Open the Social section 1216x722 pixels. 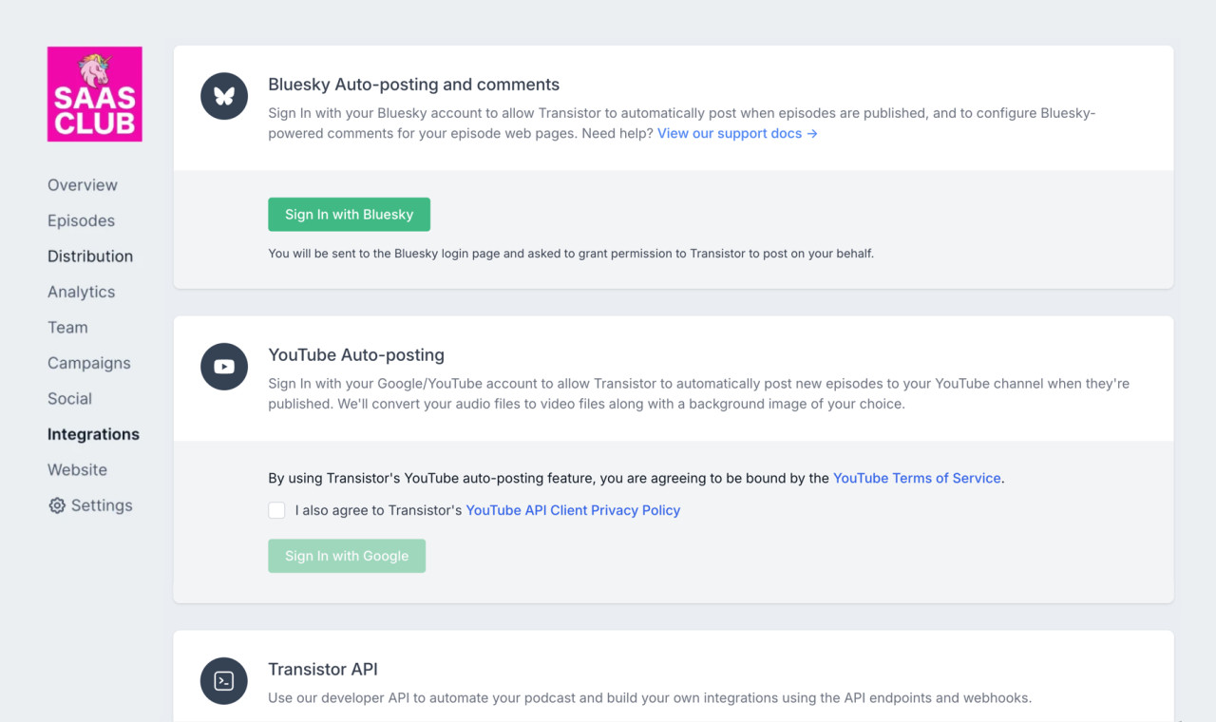tap(69, 399)
